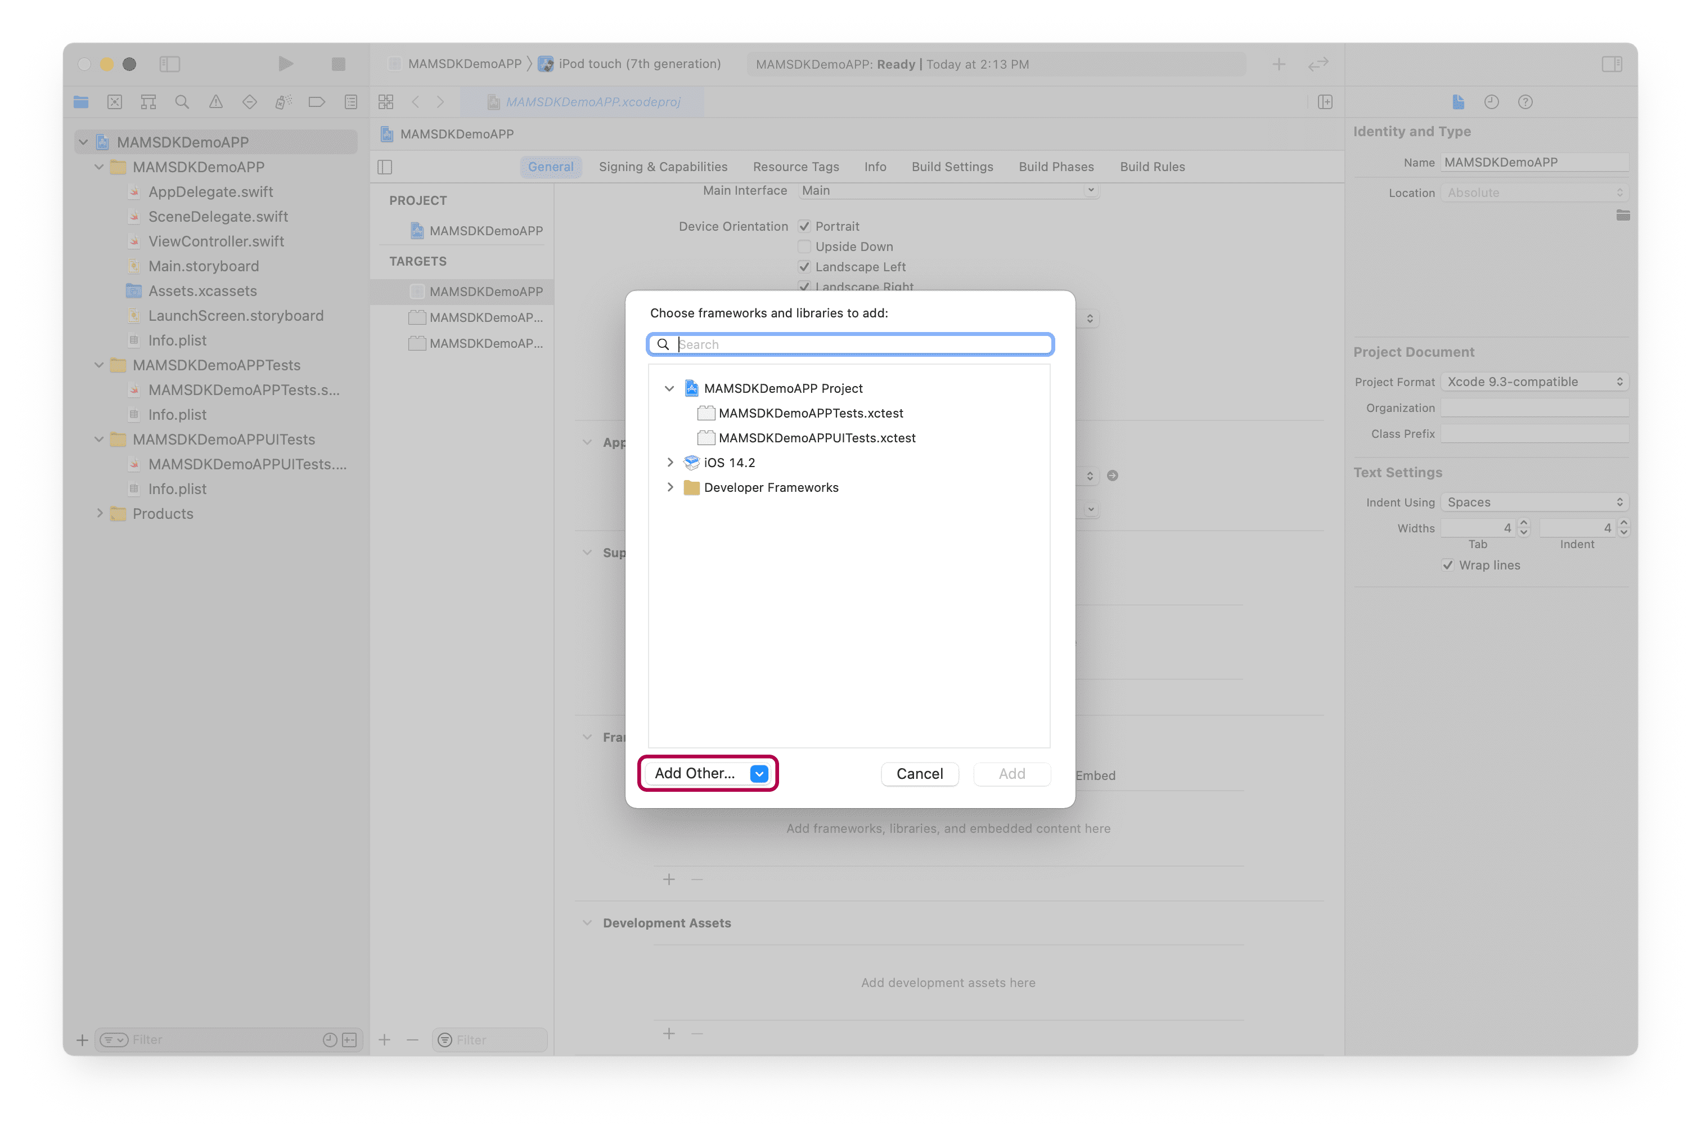Select MAMSDKDemoAPPTests.xctest in the list

click(x=810, y=413)
